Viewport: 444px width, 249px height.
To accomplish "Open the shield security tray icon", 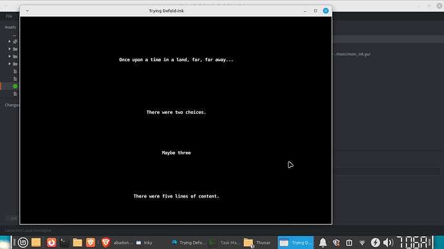I will 336,243.
